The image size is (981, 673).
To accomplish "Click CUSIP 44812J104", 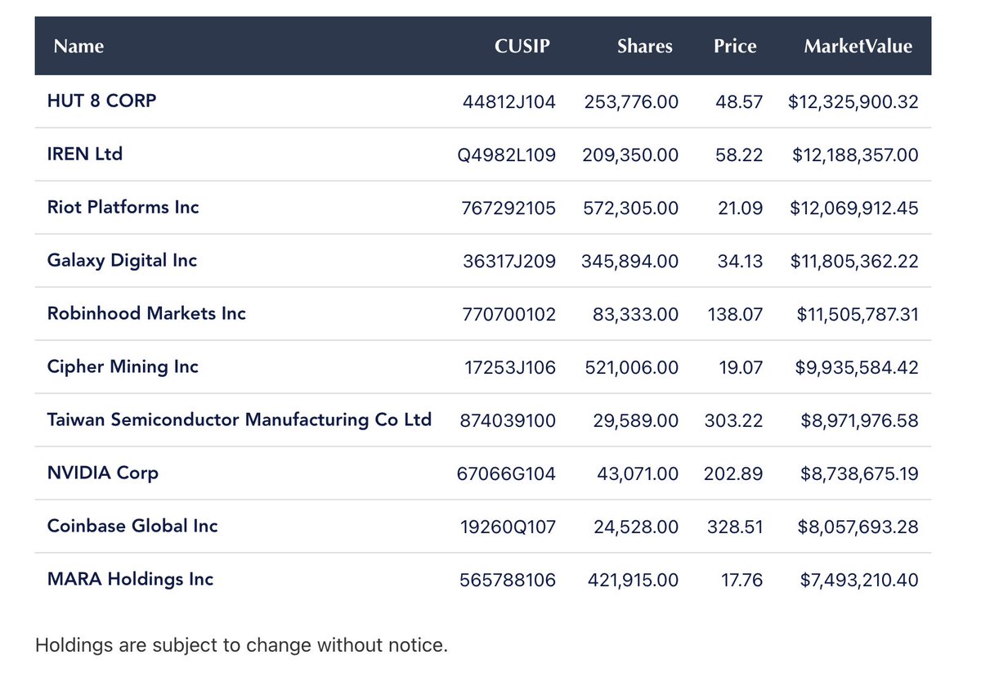I will [x=508, y=102].
